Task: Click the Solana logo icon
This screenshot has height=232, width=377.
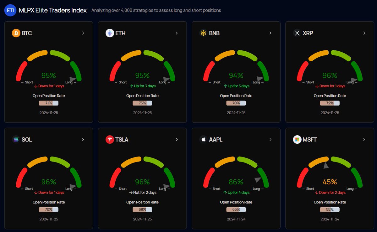Action: (16, 139)
